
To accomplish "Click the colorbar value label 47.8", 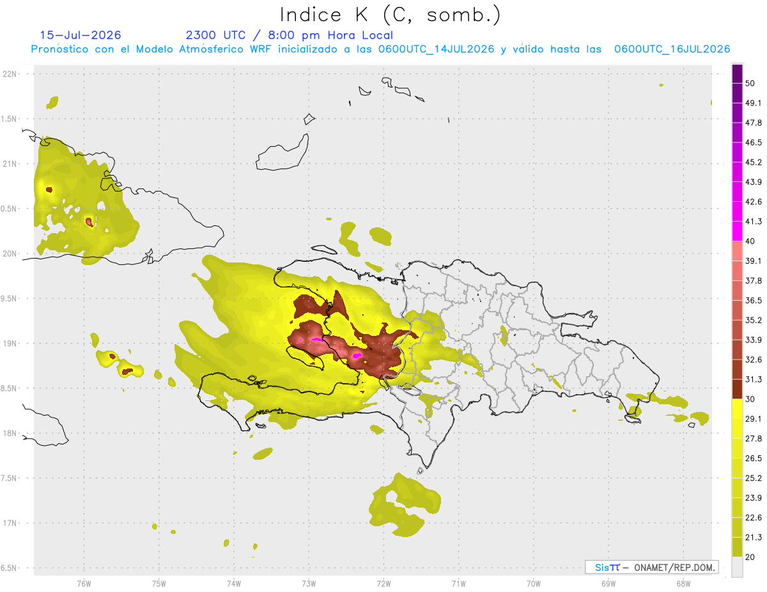I will point(754,123).
